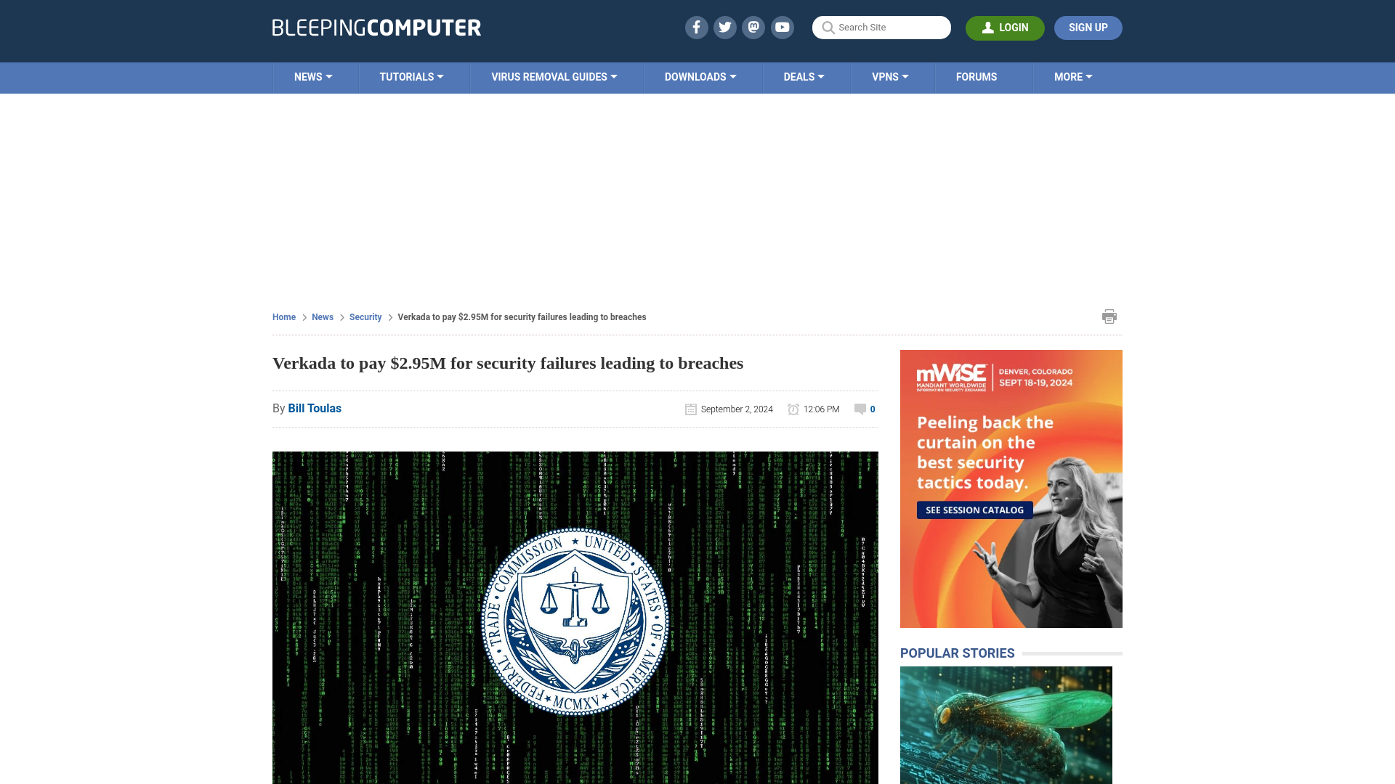Click the author link Bill Toulas
This screenshot has height=784, width=1395.
315,408
